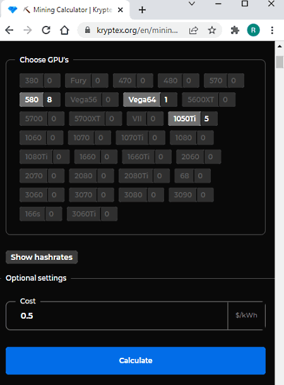Toggle the 1050Ti GPU button
The image size is (284, 385).
(x=184, y=119)
